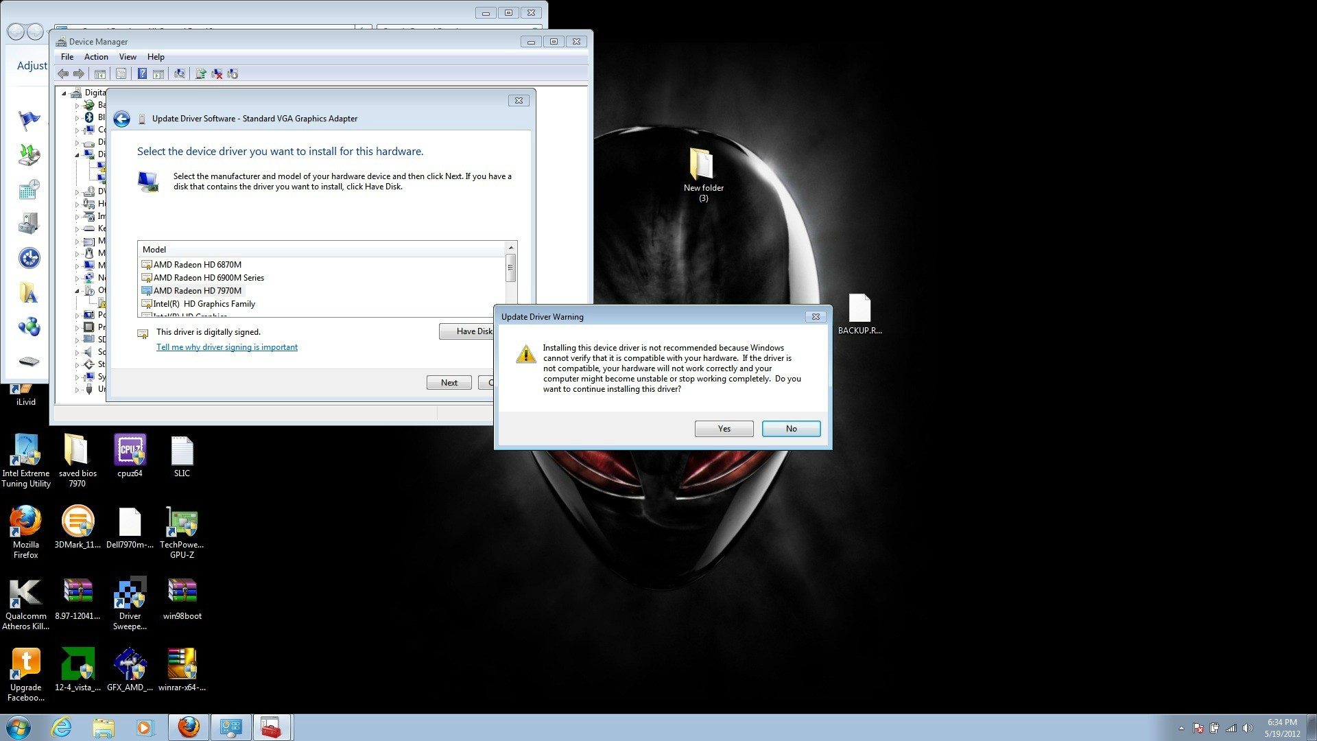Select the cpuz64 desktop icon
Viewport: 1317px width, 741px height.
tap(130, 456)
